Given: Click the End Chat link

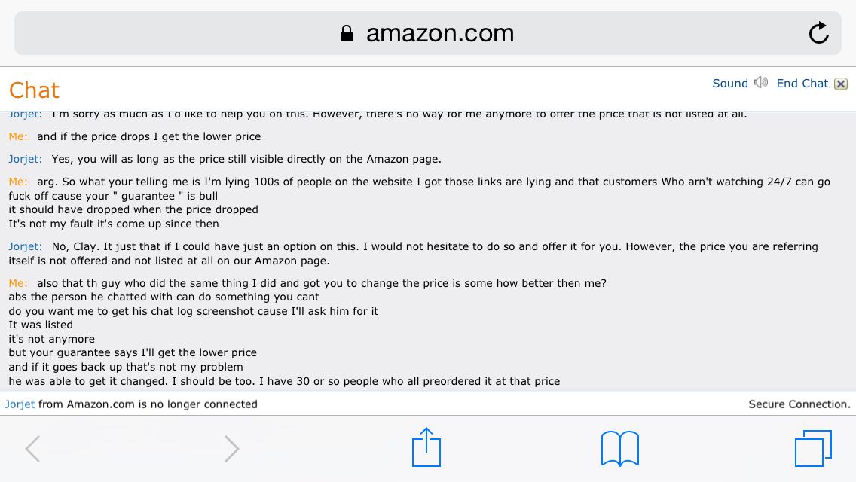Looking at the screenshot, I should [x=802, y=84].
